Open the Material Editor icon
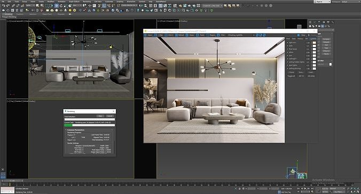Image resolution: width=361 pixels, height=194 pixels. (175, 5)
